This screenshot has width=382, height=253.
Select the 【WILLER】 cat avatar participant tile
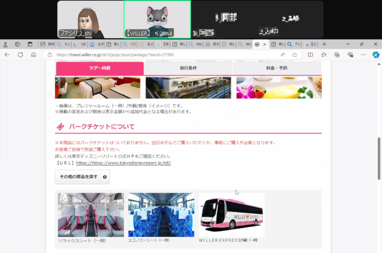click(x=157, y=20)
